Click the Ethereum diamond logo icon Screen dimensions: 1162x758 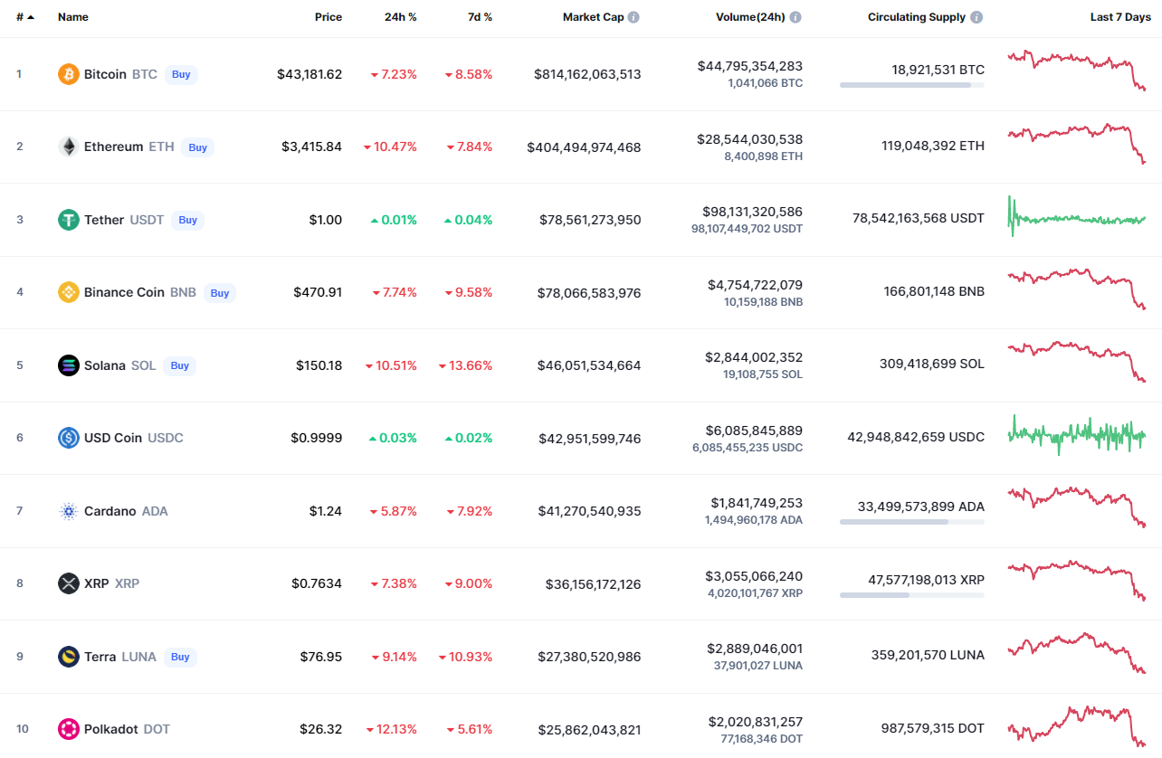coord(69,147)
